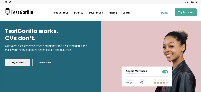Toggle the Sophia Martinsen switch

[165, 72]
